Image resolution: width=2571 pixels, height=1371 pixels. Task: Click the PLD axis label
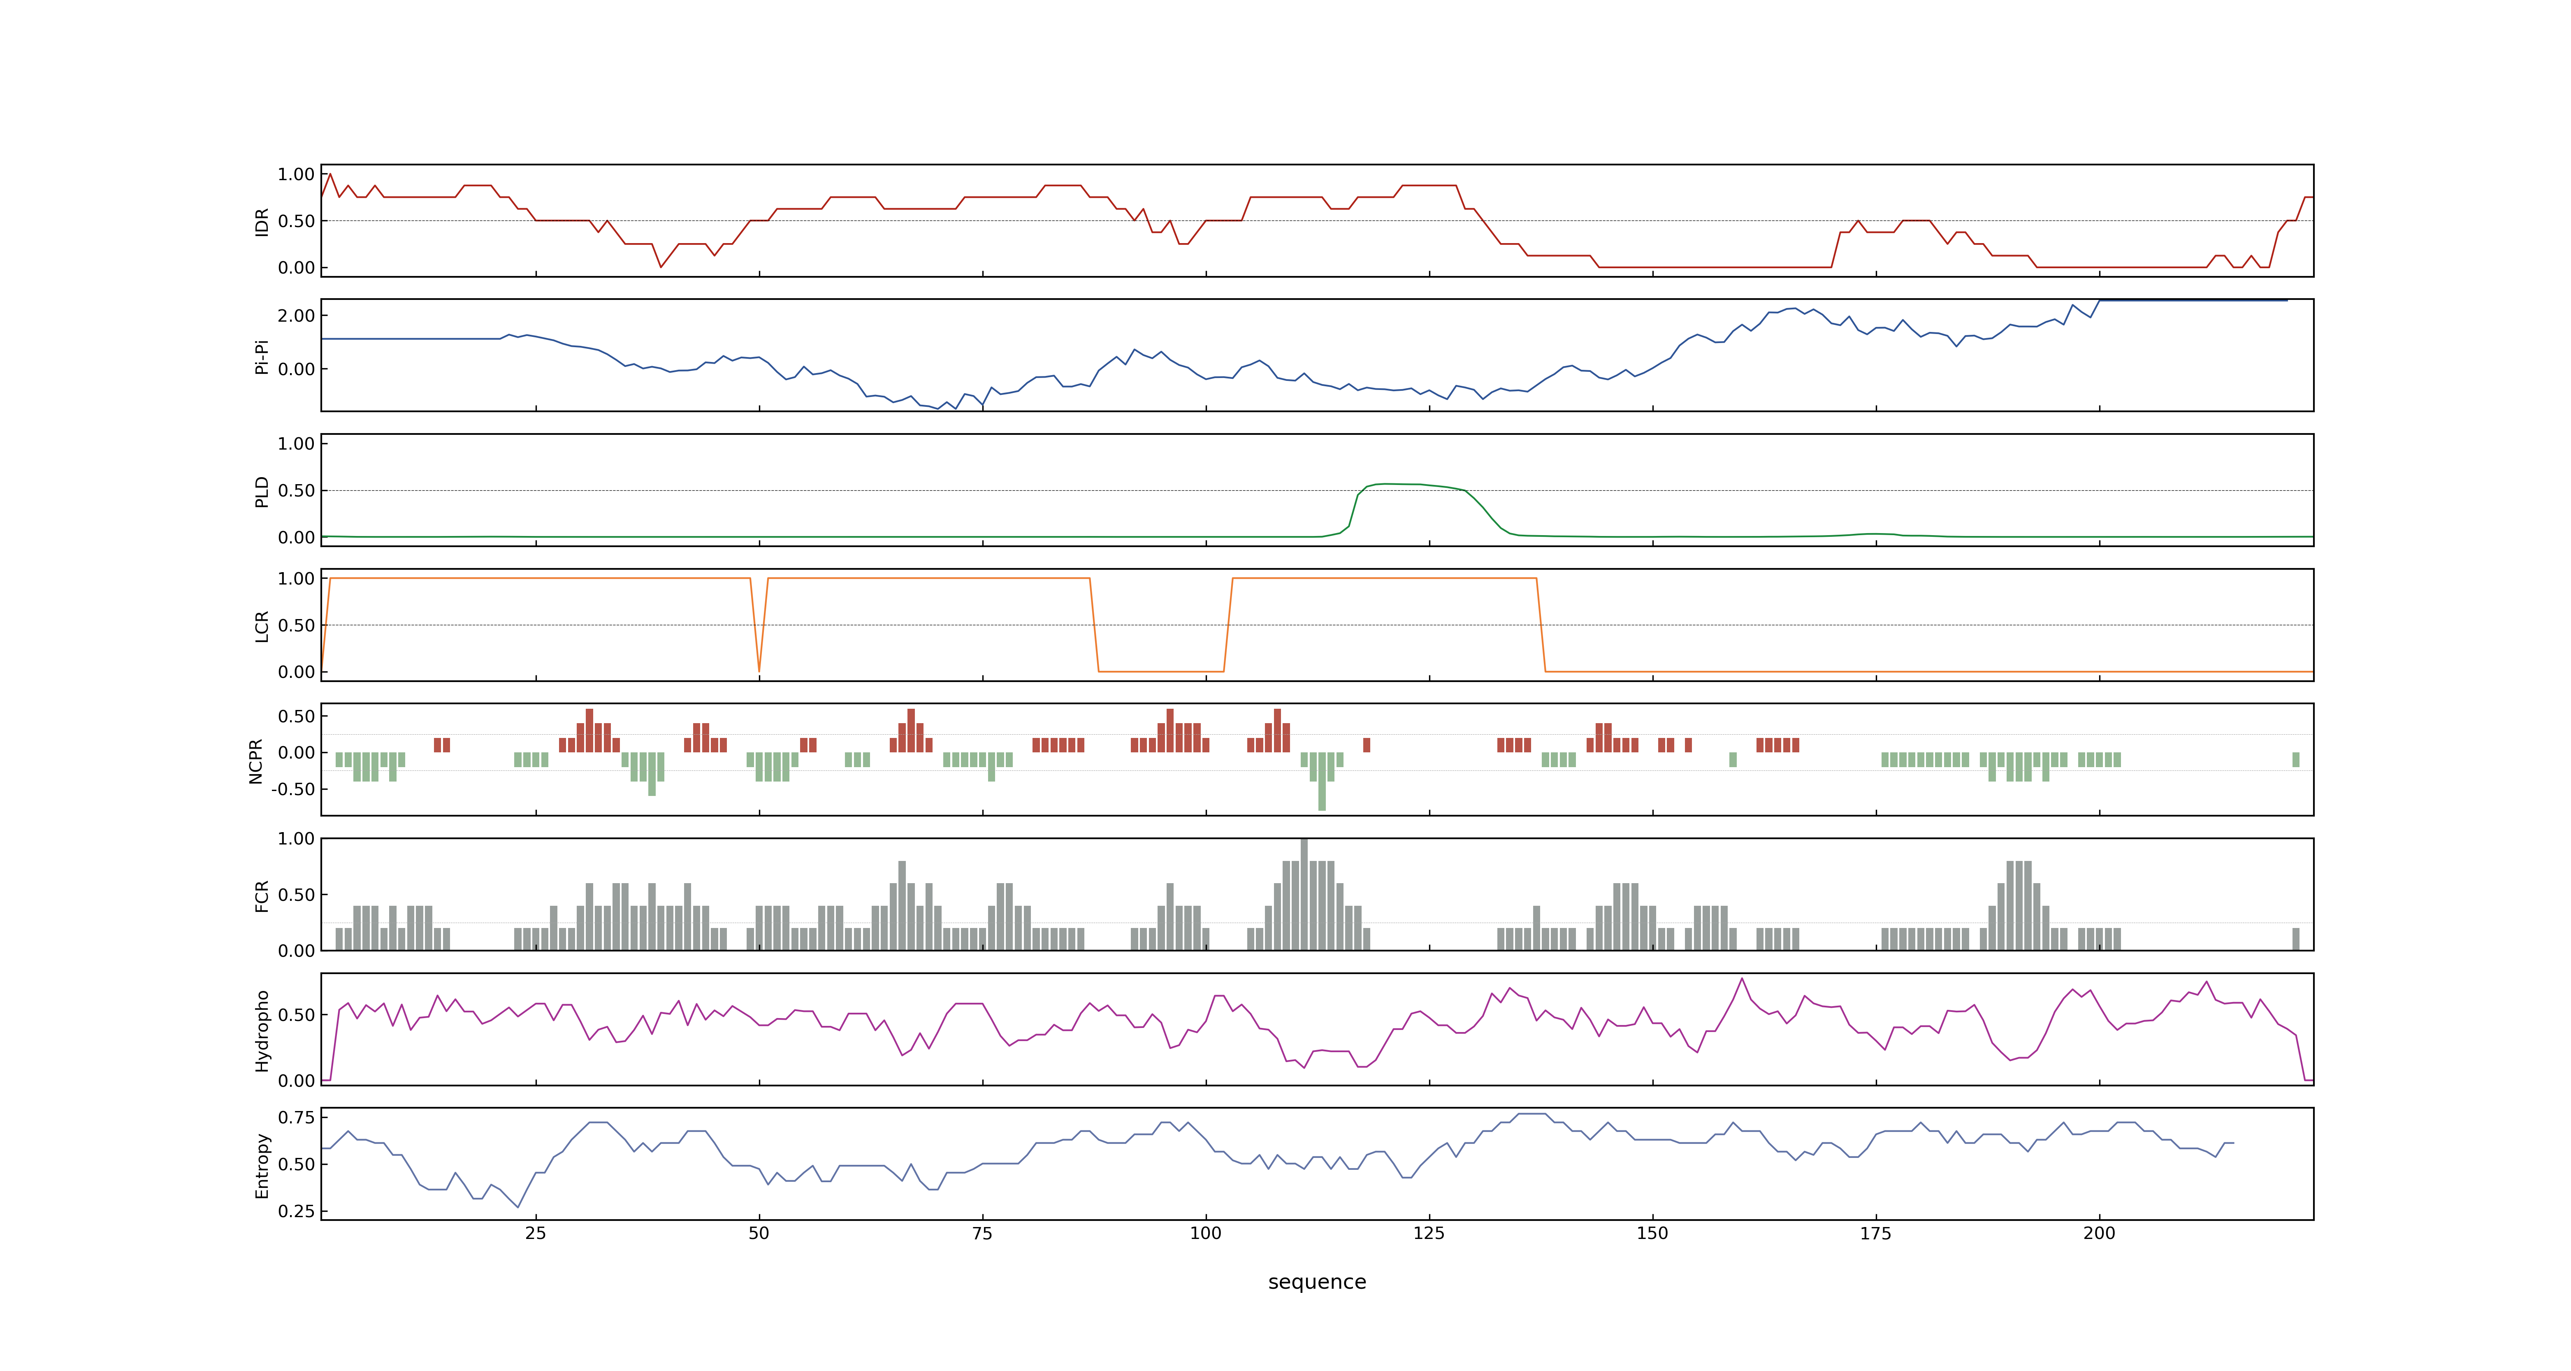click(262, 492)
